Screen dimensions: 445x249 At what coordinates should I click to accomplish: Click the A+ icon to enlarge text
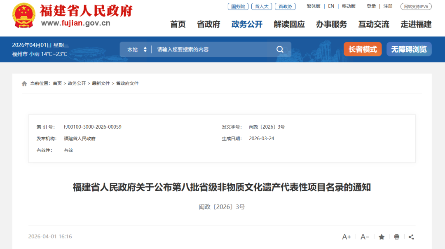pyautogui.click(x=347, y=237)
